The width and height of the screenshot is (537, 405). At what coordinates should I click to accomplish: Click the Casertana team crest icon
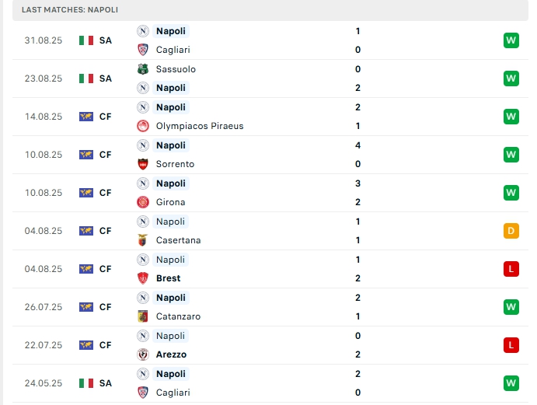click(143, 240)
